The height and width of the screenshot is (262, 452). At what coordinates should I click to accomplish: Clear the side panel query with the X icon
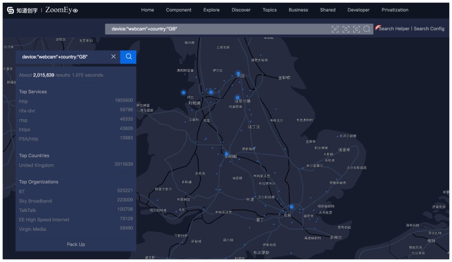[x=114, y=57]
